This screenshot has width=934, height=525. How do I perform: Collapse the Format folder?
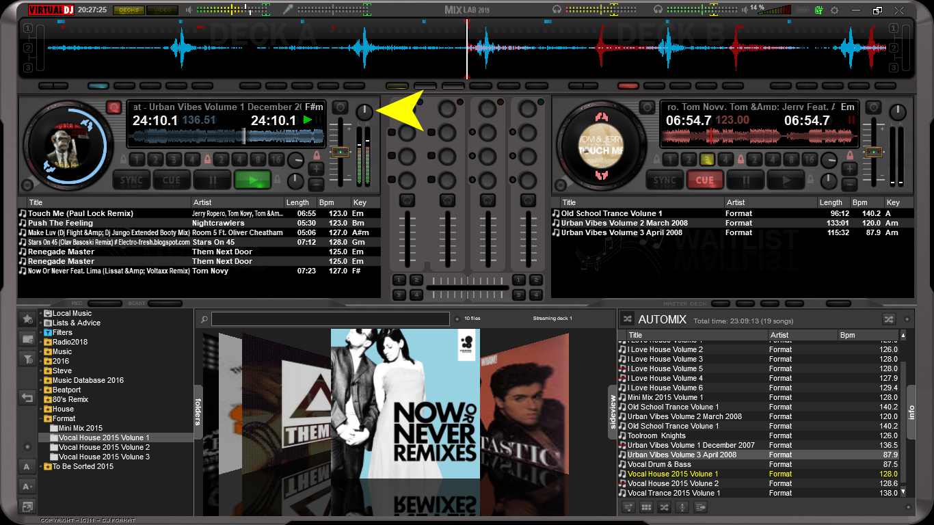[x=41, y=419]
